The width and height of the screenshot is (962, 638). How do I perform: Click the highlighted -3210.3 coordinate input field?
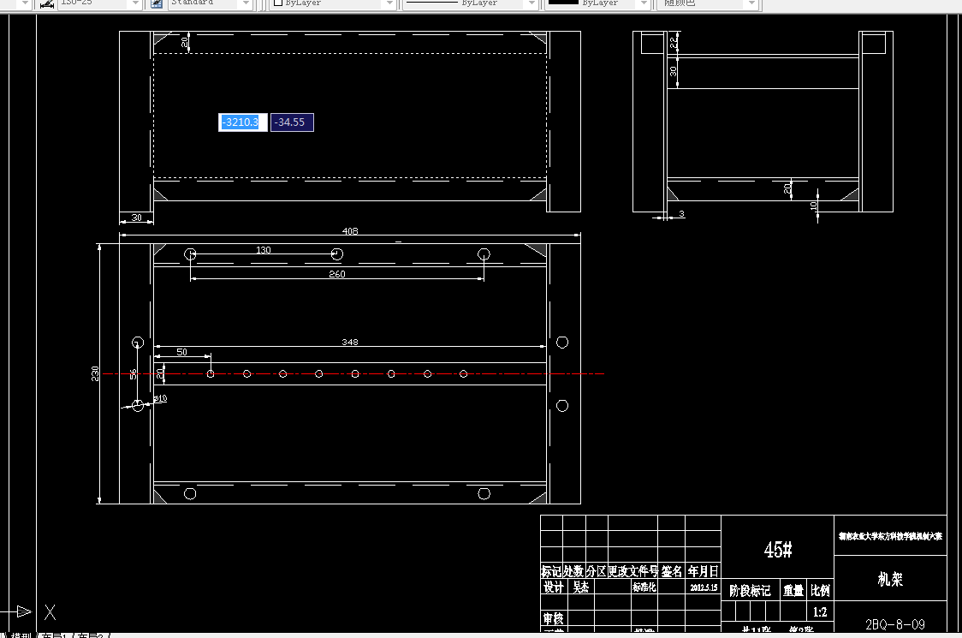coord(243,122)
